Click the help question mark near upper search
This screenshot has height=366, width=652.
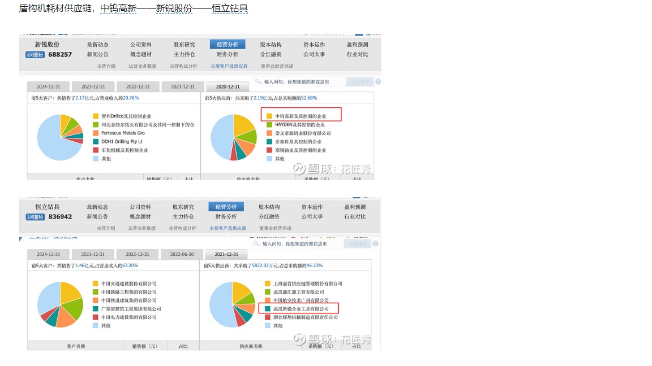pyautogui.click(x=378, y=82)
